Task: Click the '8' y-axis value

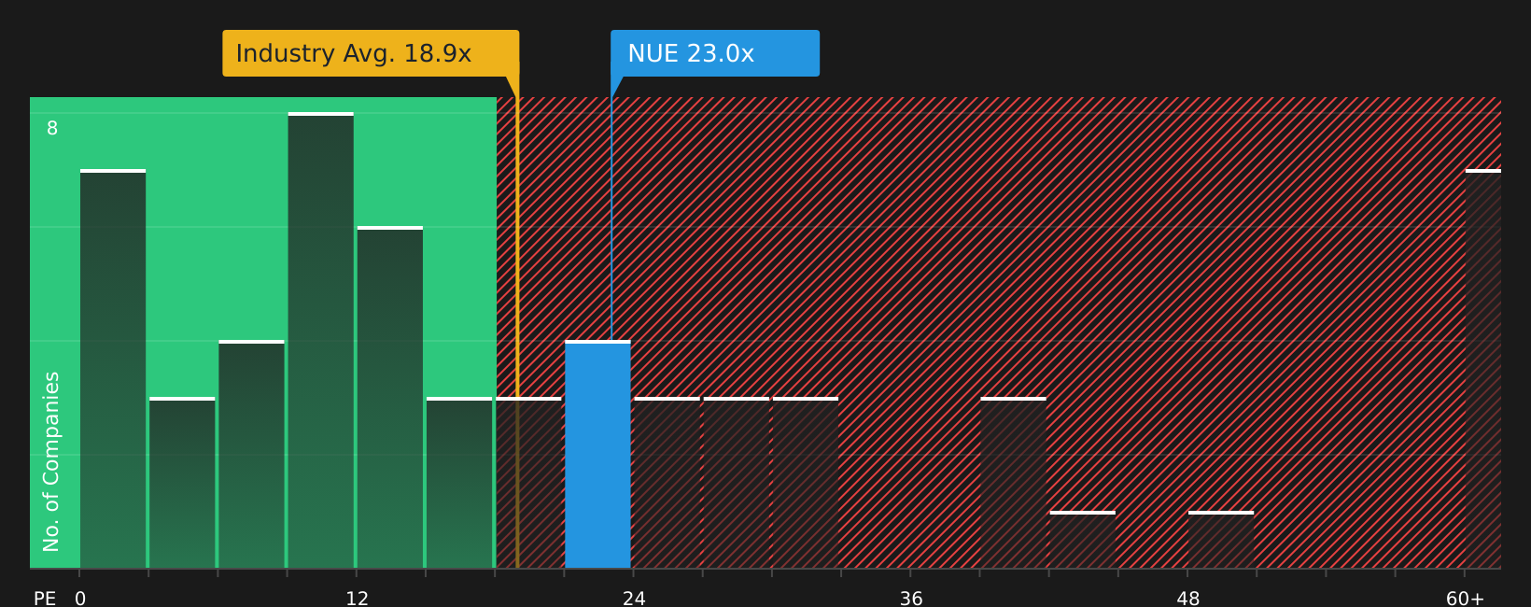Action: (52, 129)
